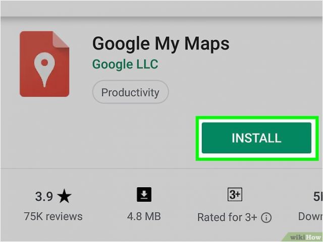The height and width of the screenshot is (242, 323).
Task: Select the Productivity category chip
Action: coord(130,92)
